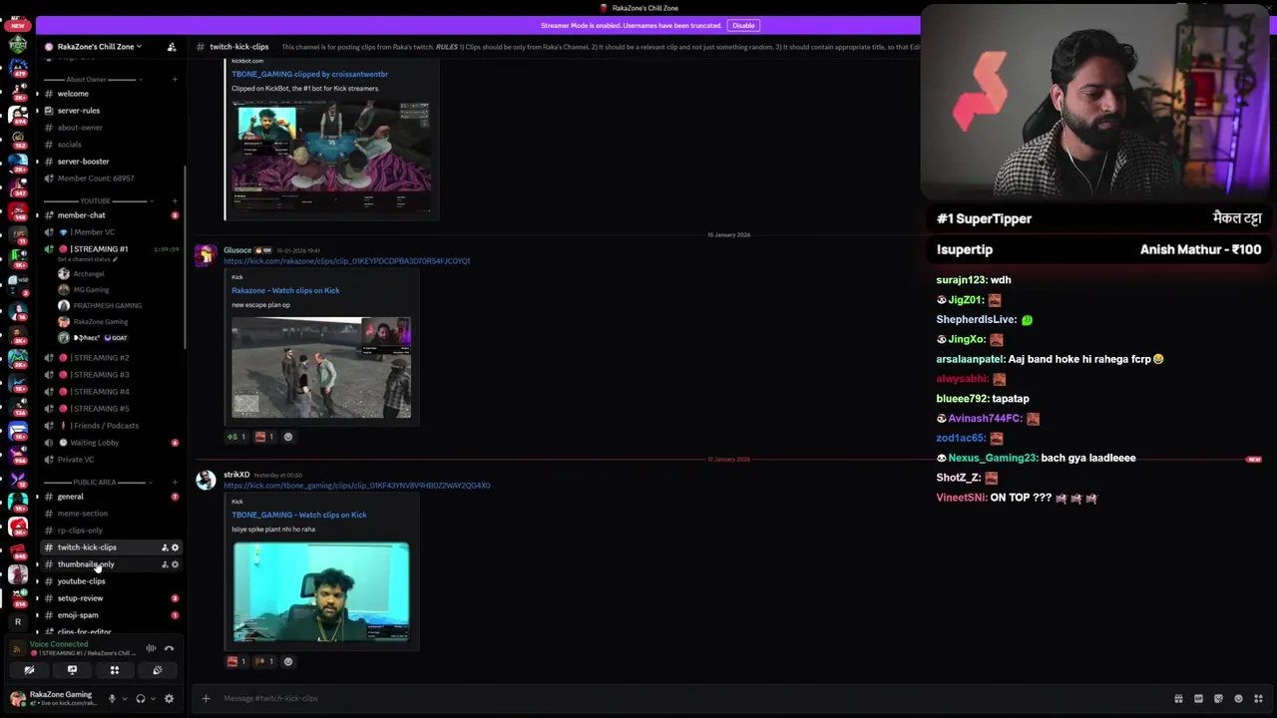Open activities icon in voice panel
Screen dimensions: 1277x718
(114, 670)
